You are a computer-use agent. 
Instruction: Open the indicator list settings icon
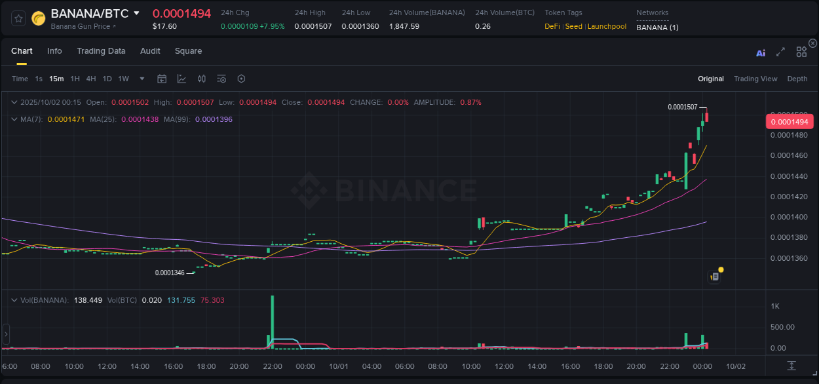tap(221, 79)
